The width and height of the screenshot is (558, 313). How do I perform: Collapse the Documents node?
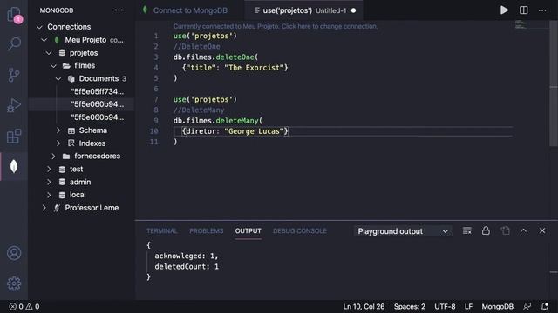click(x=58, y=78)
